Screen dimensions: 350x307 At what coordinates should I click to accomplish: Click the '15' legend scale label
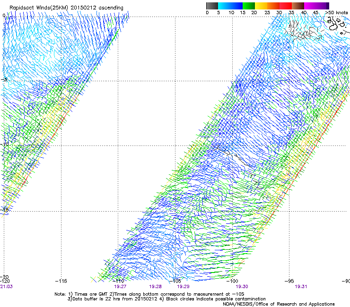click(243, 12)
